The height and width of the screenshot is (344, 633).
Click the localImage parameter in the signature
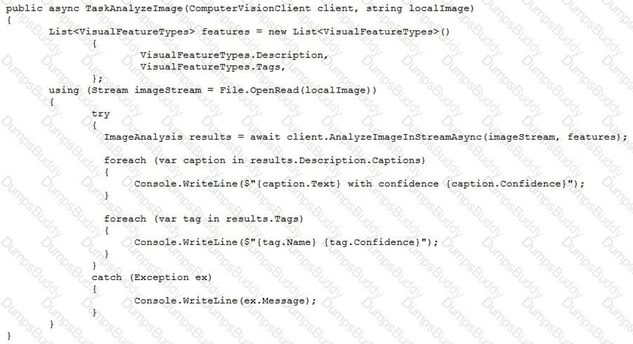[x=439, y=8]
